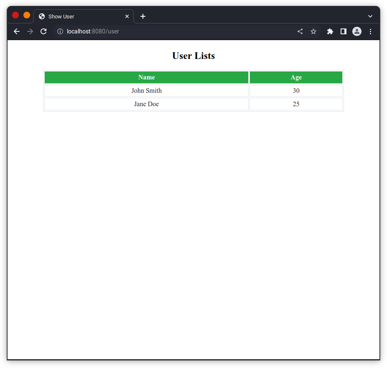Bookmark the page using the star icon
Viewport: 387px width, 368px height.
[x=313, y=31]
